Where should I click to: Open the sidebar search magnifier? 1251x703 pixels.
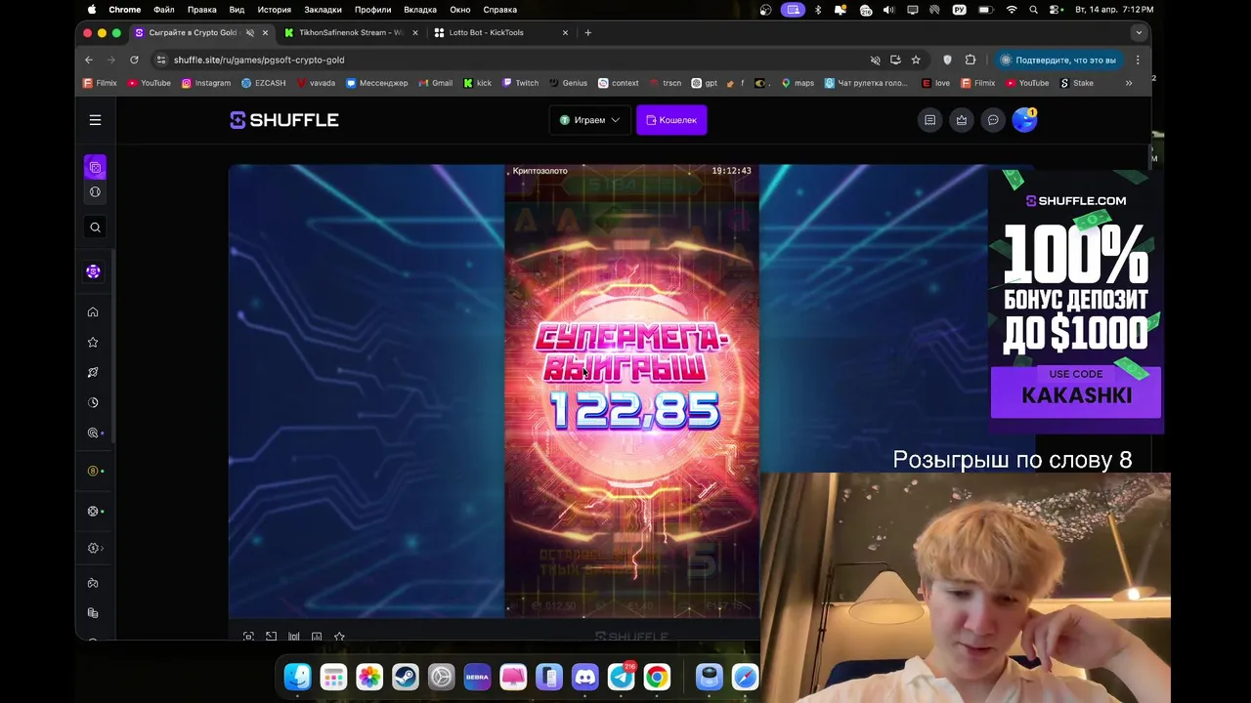pyautogui.click(x=95, y=227)
